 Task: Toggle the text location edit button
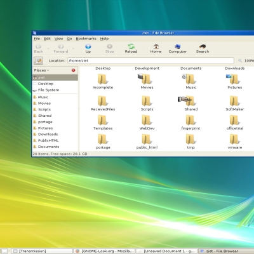(39, 61)
